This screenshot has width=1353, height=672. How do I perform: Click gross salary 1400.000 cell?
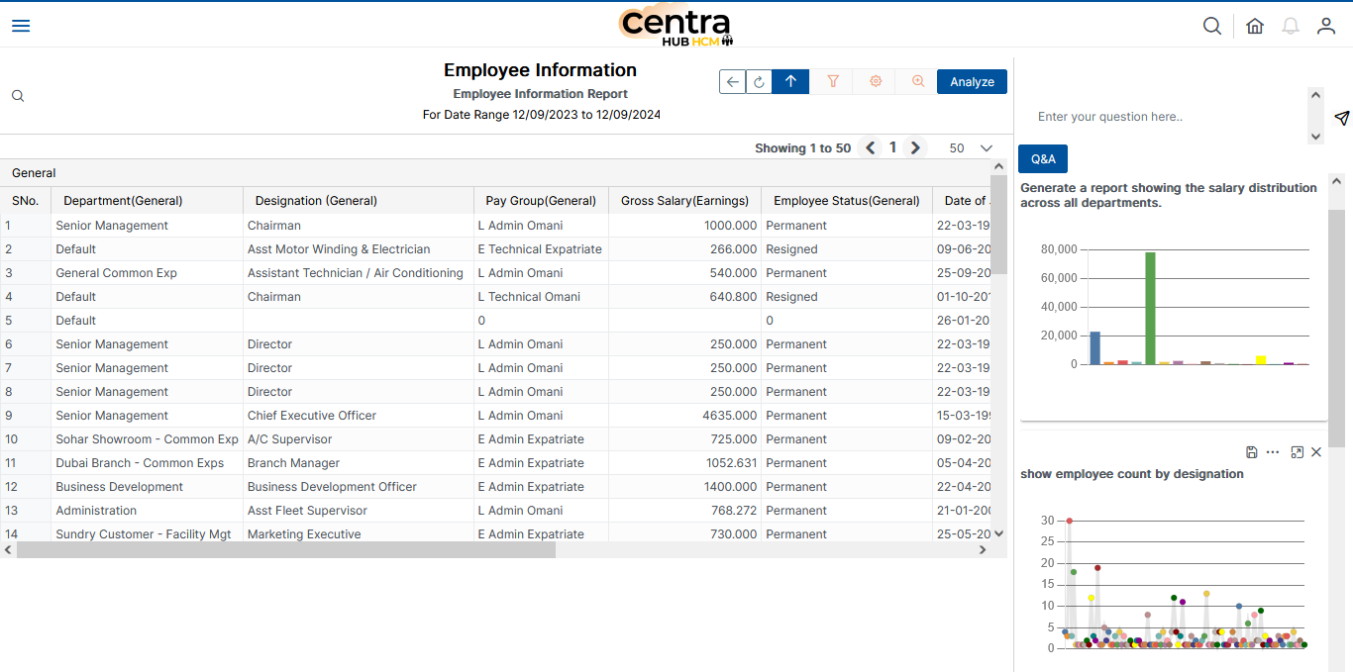pos(684,487)
